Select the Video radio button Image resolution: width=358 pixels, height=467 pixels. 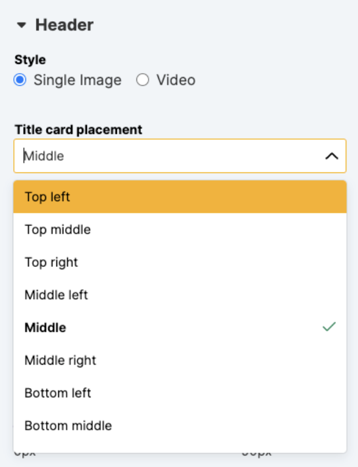(x=143, y=81)
